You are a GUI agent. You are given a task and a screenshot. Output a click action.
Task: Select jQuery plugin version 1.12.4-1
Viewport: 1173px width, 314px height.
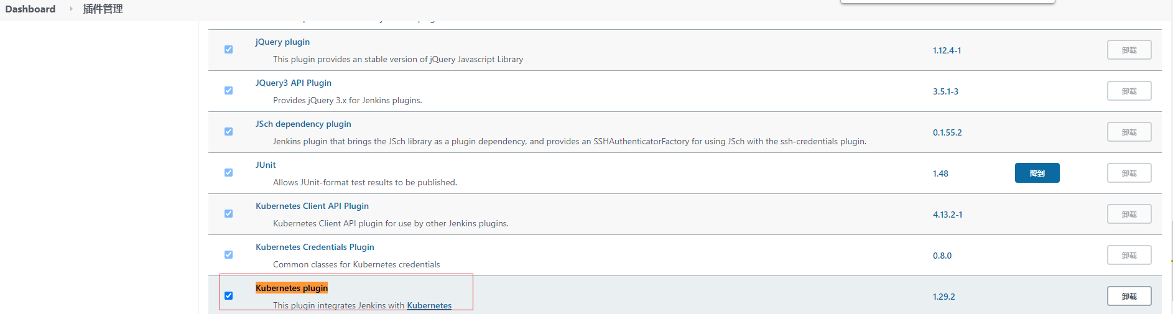click(947, 50)
